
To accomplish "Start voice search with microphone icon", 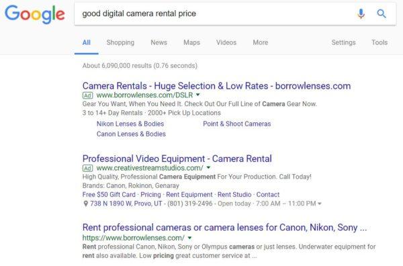I will [x=361, y=13].
